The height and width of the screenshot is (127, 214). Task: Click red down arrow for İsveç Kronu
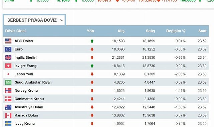point(92,124)
